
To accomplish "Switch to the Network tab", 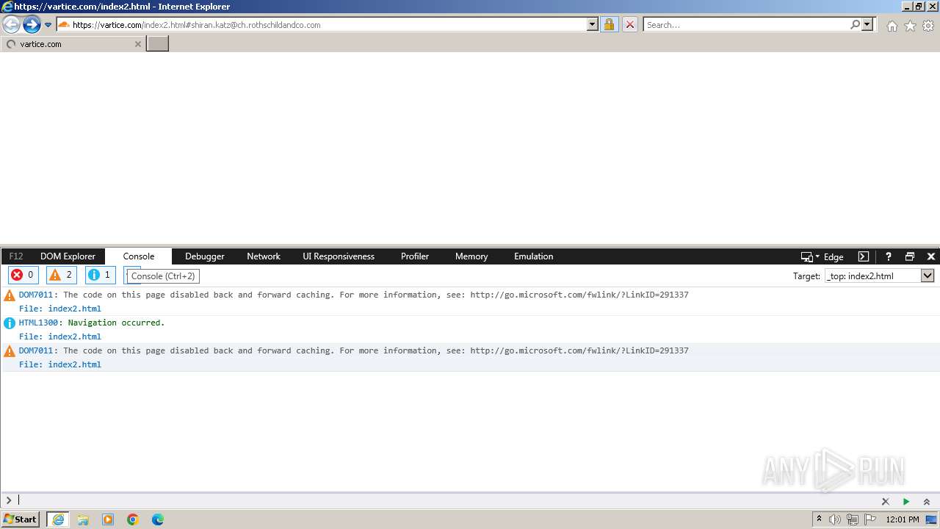I will coord(264,256).
